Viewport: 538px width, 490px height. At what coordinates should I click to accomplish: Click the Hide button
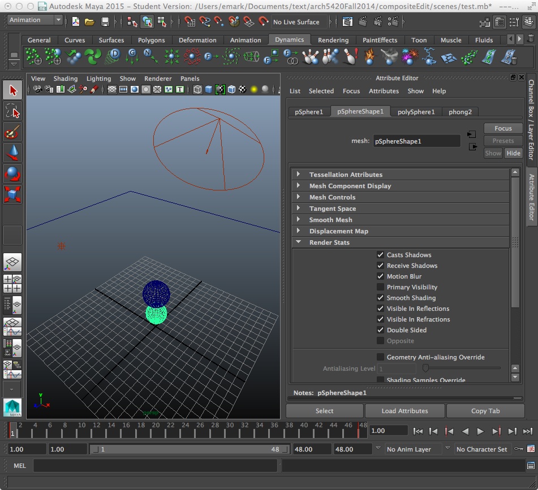coord(513,153)
